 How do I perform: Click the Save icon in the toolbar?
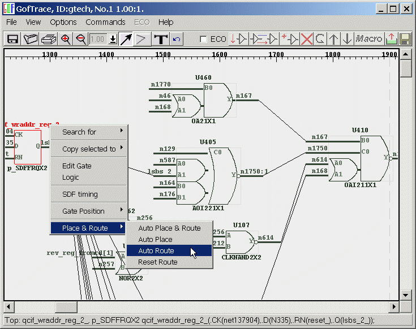tap(12, 39)
